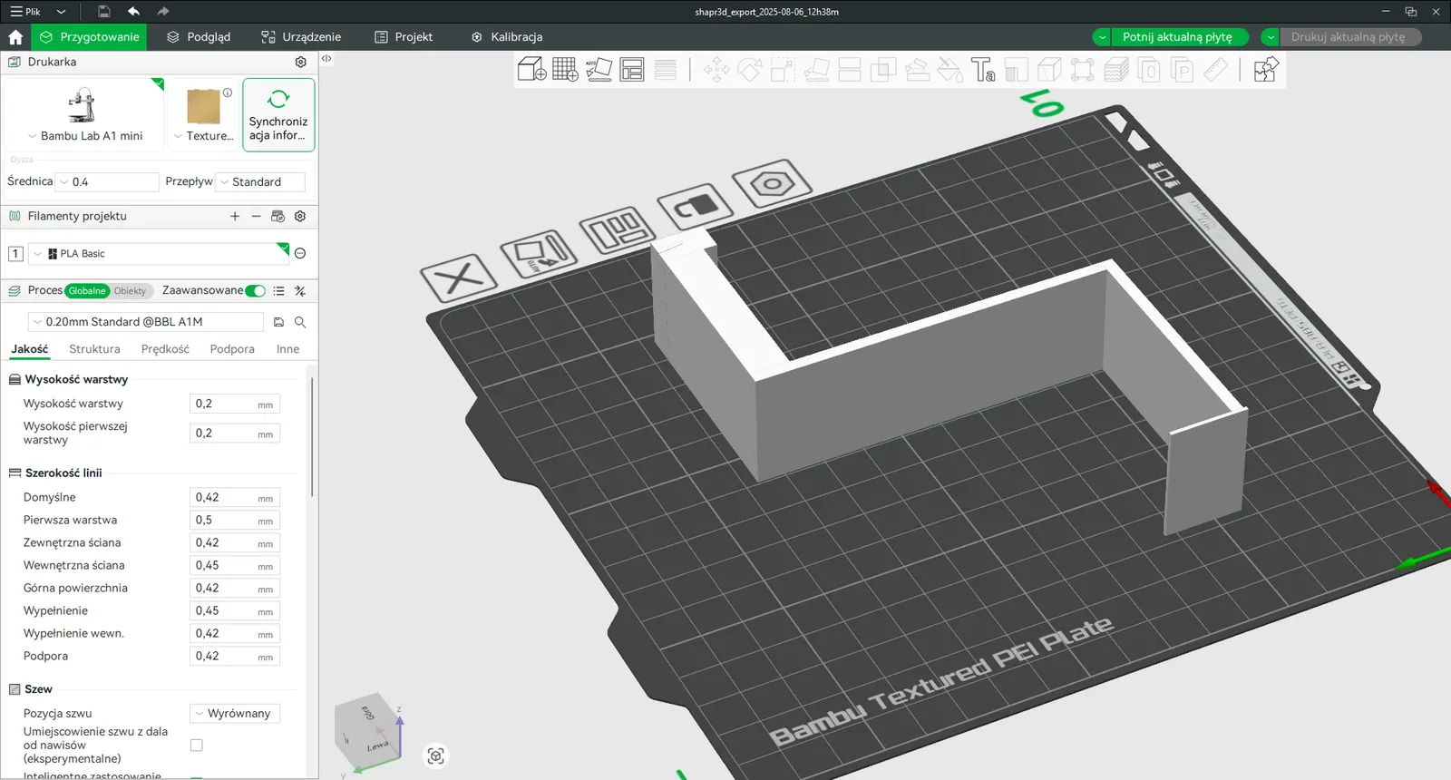The width and height of the screenshot is (1451, 780).
Task: Open plate settings hexagon icon on bed
Action: click(x=772, y=184)
